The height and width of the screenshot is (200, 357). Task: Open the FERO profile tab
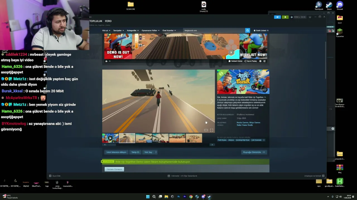(x=108, y=21)
